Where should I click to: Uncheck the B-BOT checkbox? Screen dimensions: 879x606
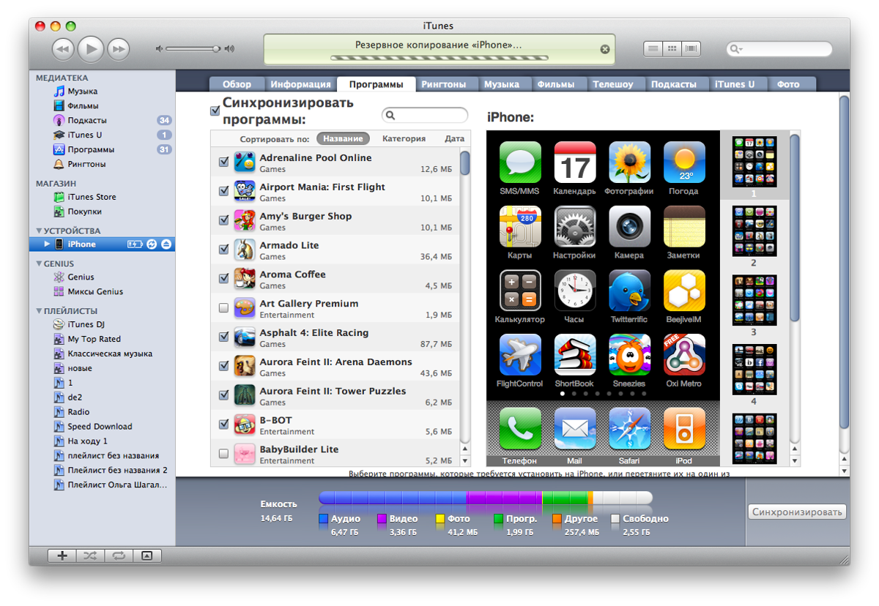click(224, 424)
